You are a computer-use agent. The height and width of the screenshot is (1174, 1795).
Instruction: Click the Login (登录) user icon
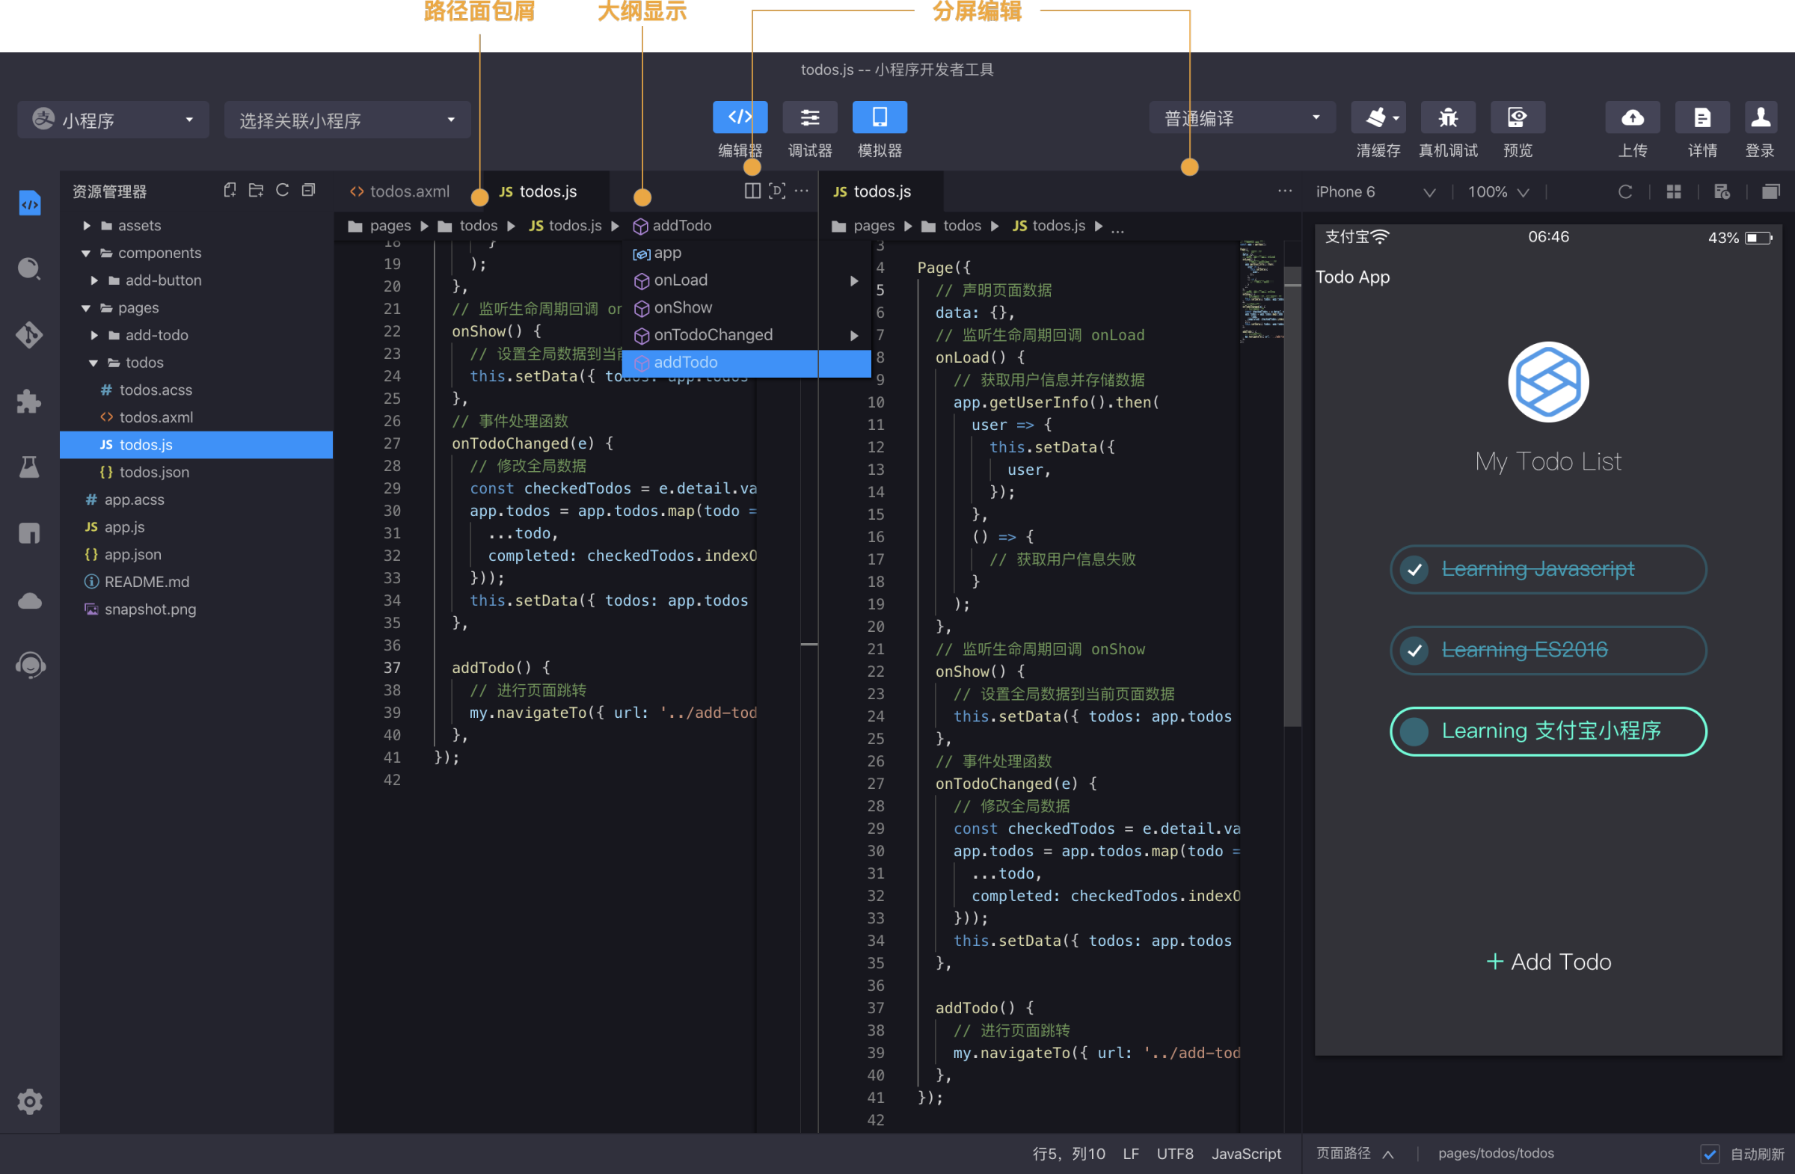1760,117
